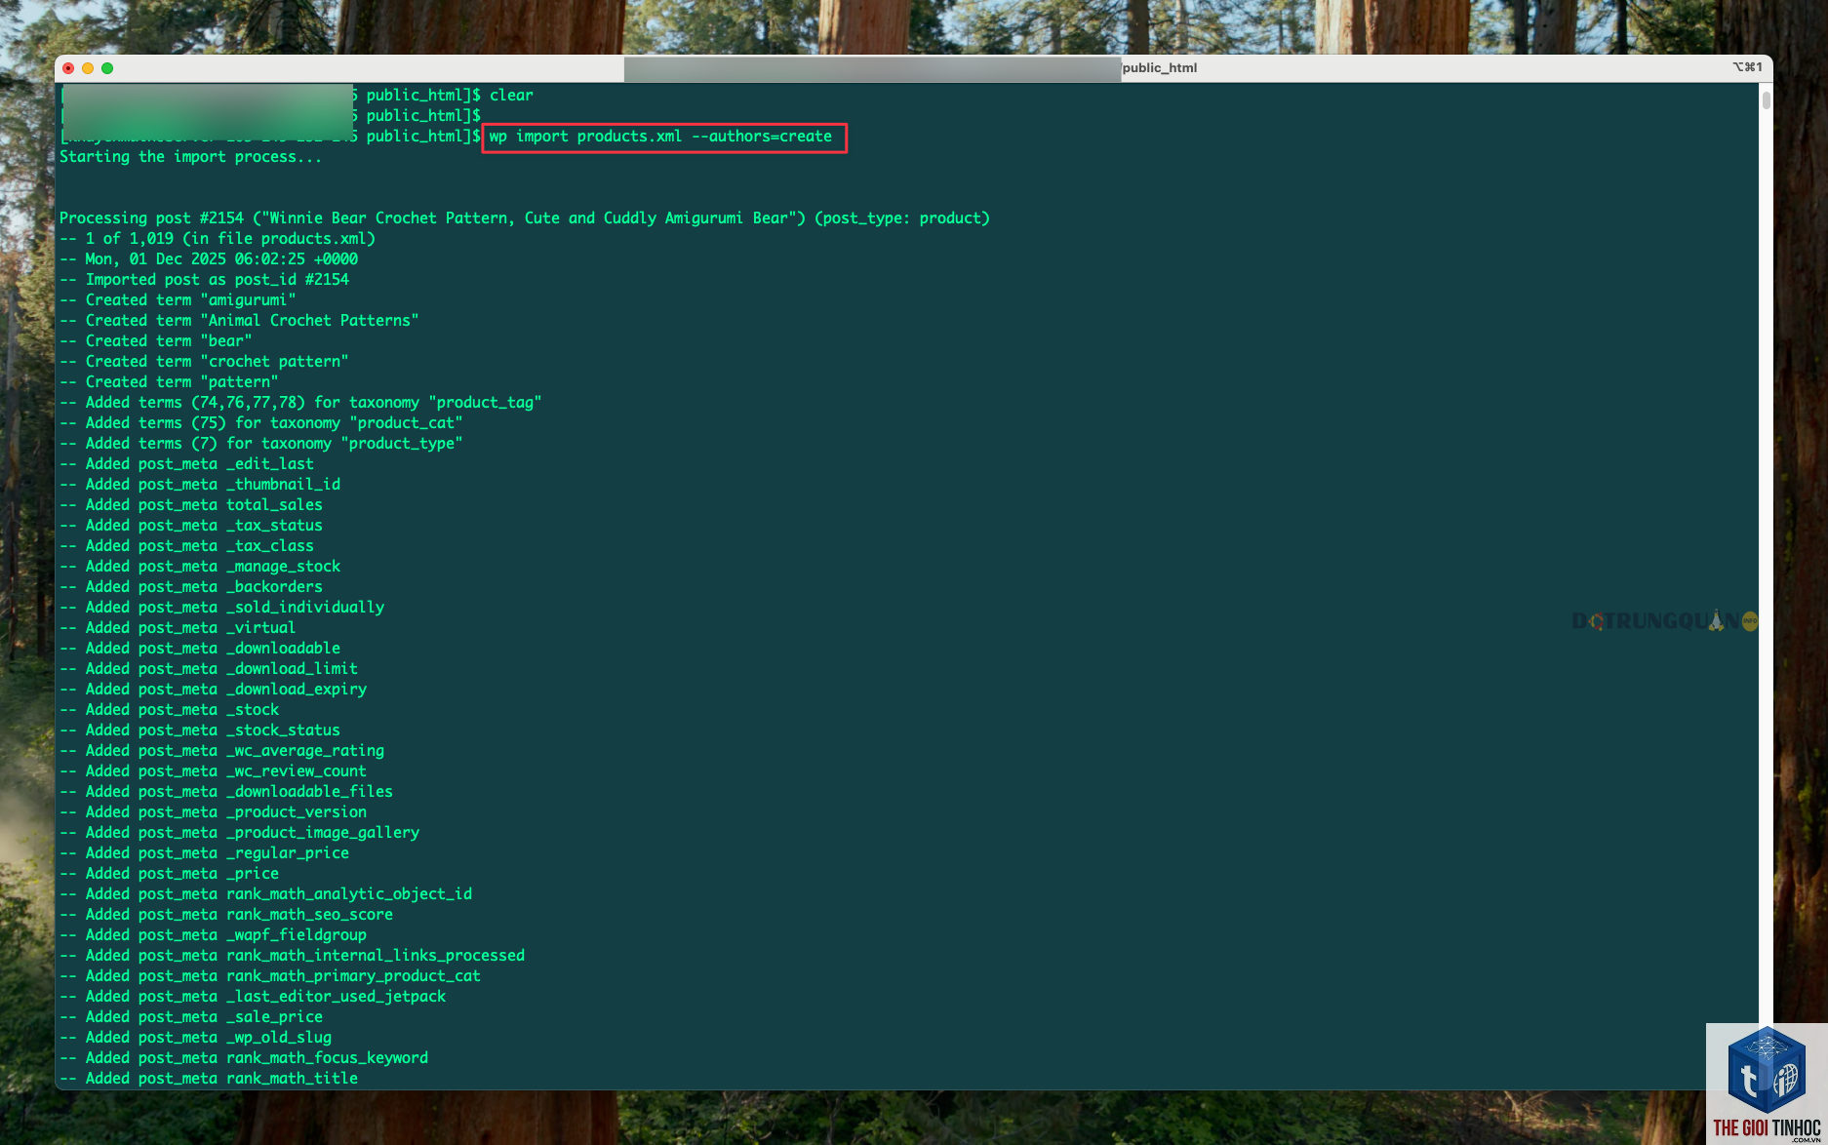This screenshot has width=1828, height=1145.
Task: Click the terminal vertical scrollbar thumb
Action: point(1766,99)
